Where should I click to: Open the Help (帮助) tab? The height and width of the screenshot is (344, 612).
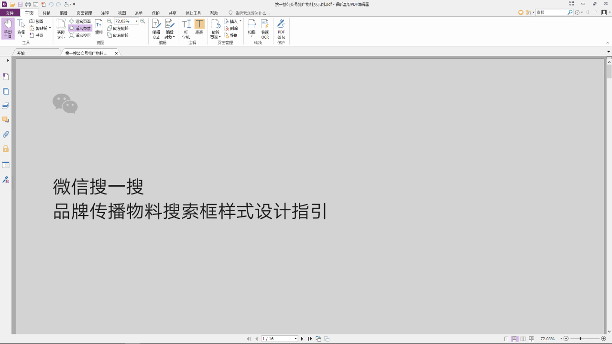[214, 13]
